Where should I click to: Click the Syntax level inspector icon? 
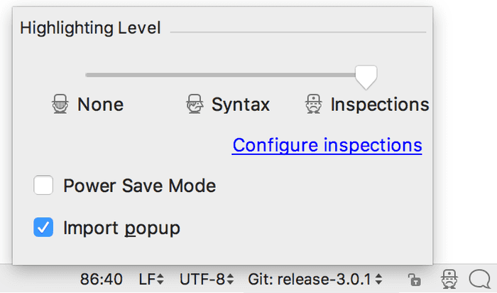[x=194, y=105]
